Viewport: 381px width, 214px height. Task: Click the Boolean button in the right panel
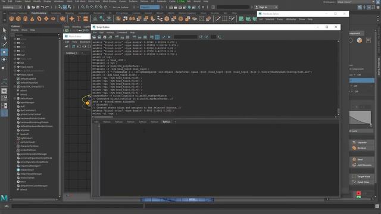click(x=362, y=148)
